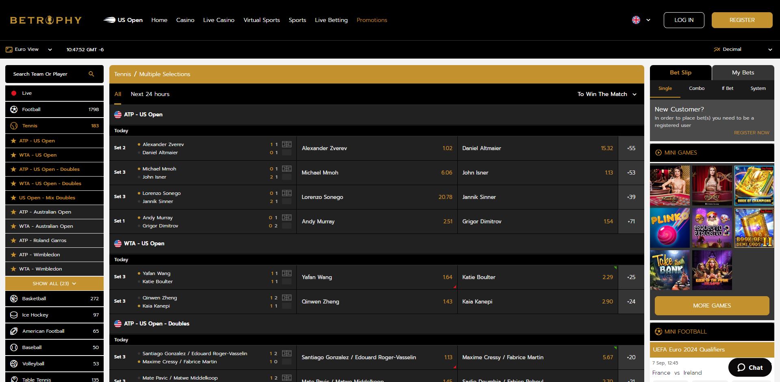Select WTA - US Open - Doubles league
780x382 pixels.
tap(54, 183)
